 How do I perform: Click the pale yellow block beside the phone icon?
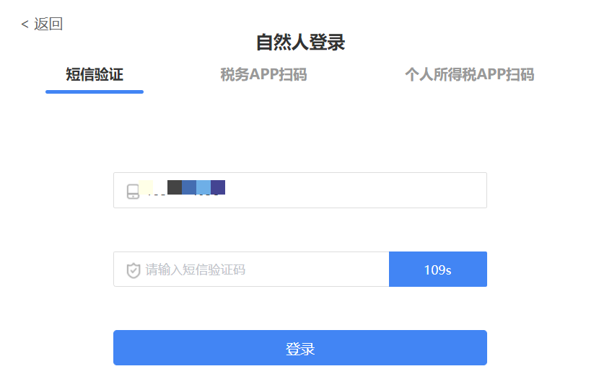click(x=146, y=187)
